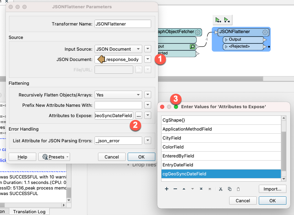Click Cancel in Attributes to Expose dialog
The image size is (294, 215).
point(243,201)
